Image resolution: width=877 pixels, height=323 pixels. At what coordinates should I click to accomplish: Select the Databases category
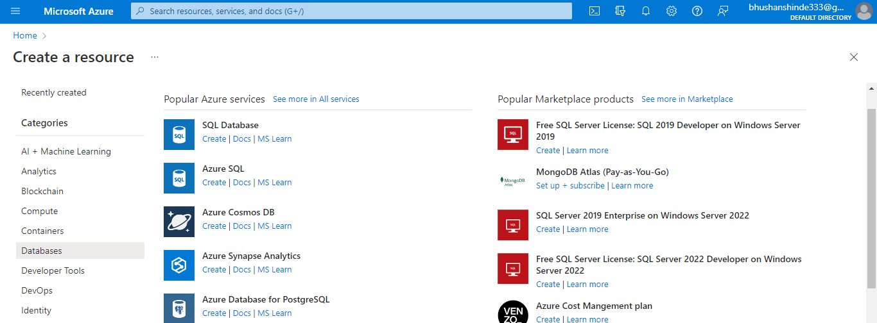pyautogui.click(x=42, y=251)
